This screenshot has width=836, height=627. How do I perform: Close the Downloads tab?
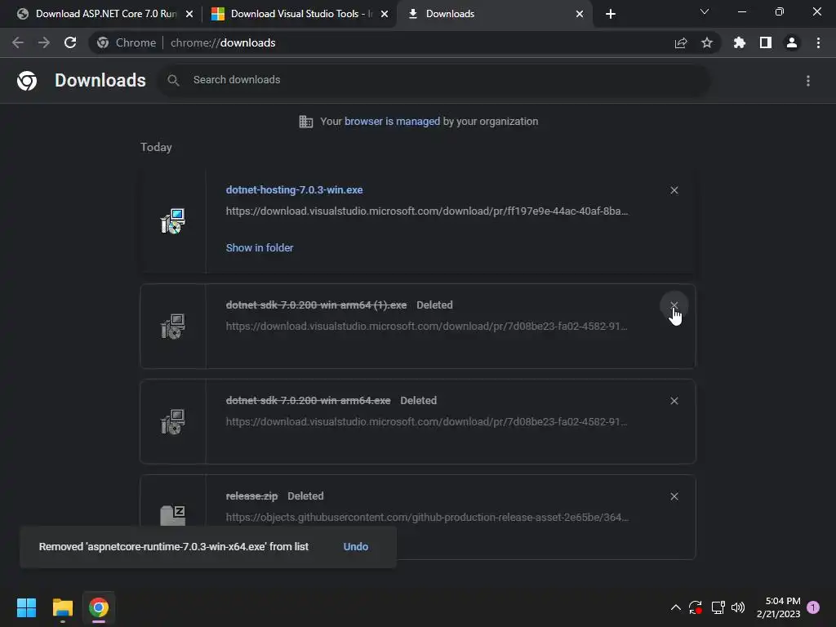click(580, 14)
